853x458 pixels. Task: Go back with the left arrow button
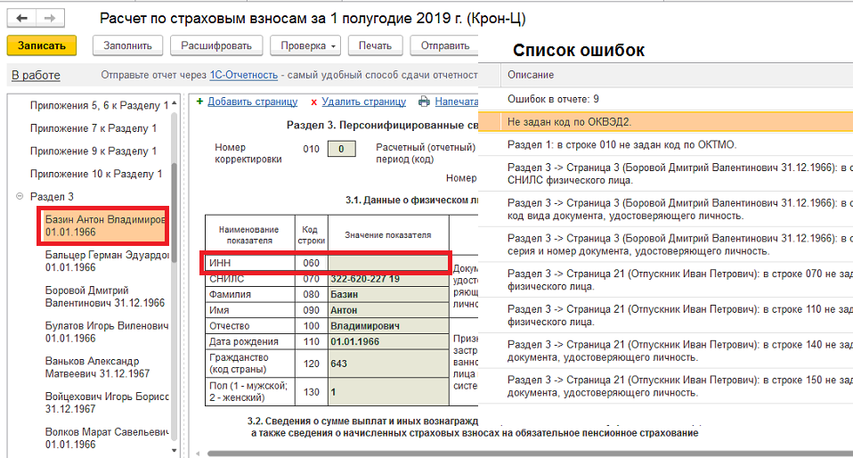21,18
